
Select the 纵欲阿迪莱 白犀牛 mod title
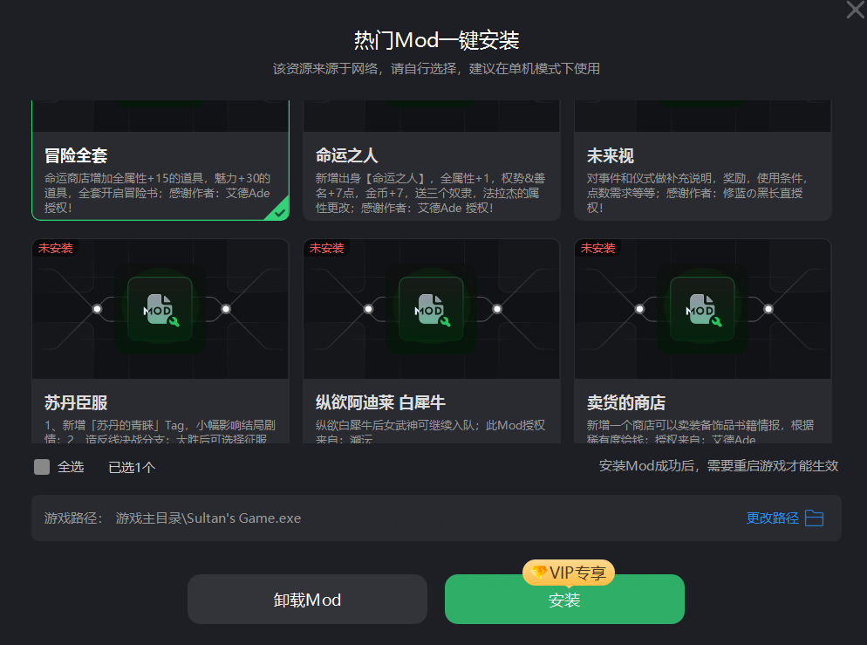(x=380, y=402)
